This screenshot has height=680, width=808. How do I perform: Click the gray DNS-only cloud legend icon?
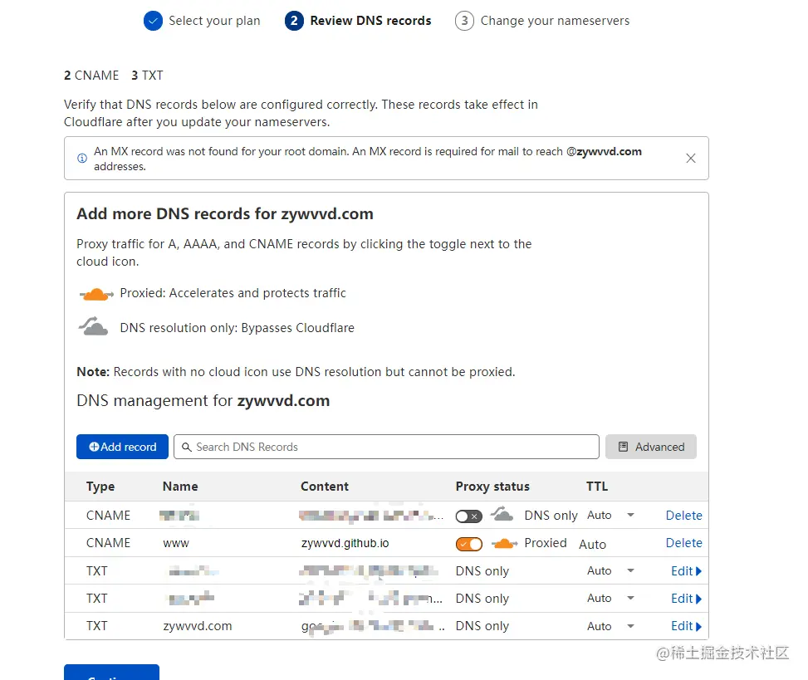[x=93, y=326]
